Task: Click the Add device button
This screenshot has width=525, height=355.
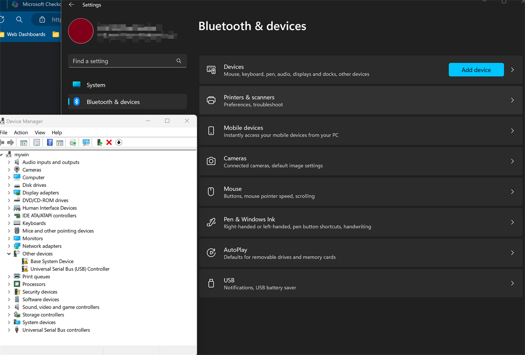Action: point(476,70)
